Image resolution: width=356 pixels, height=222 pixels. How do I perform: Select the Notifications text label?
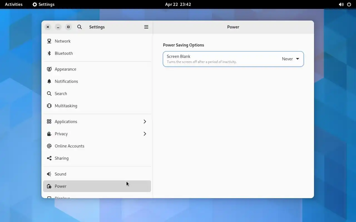click(x=66, y=81)
